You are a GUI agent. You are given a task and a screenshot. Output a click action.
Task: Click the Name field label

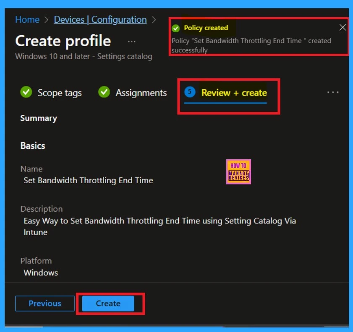[x=31, y=169]
